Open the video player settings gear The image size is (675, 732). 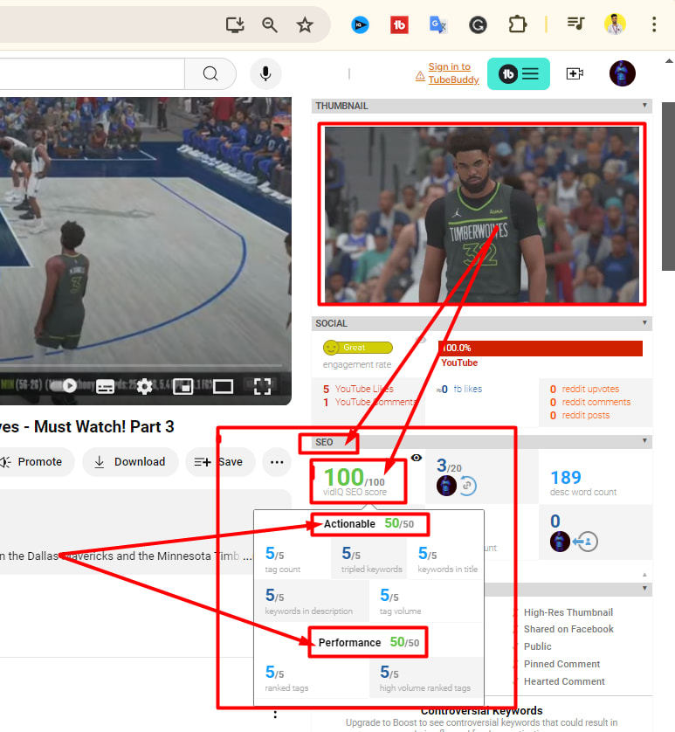coord(144,386)
